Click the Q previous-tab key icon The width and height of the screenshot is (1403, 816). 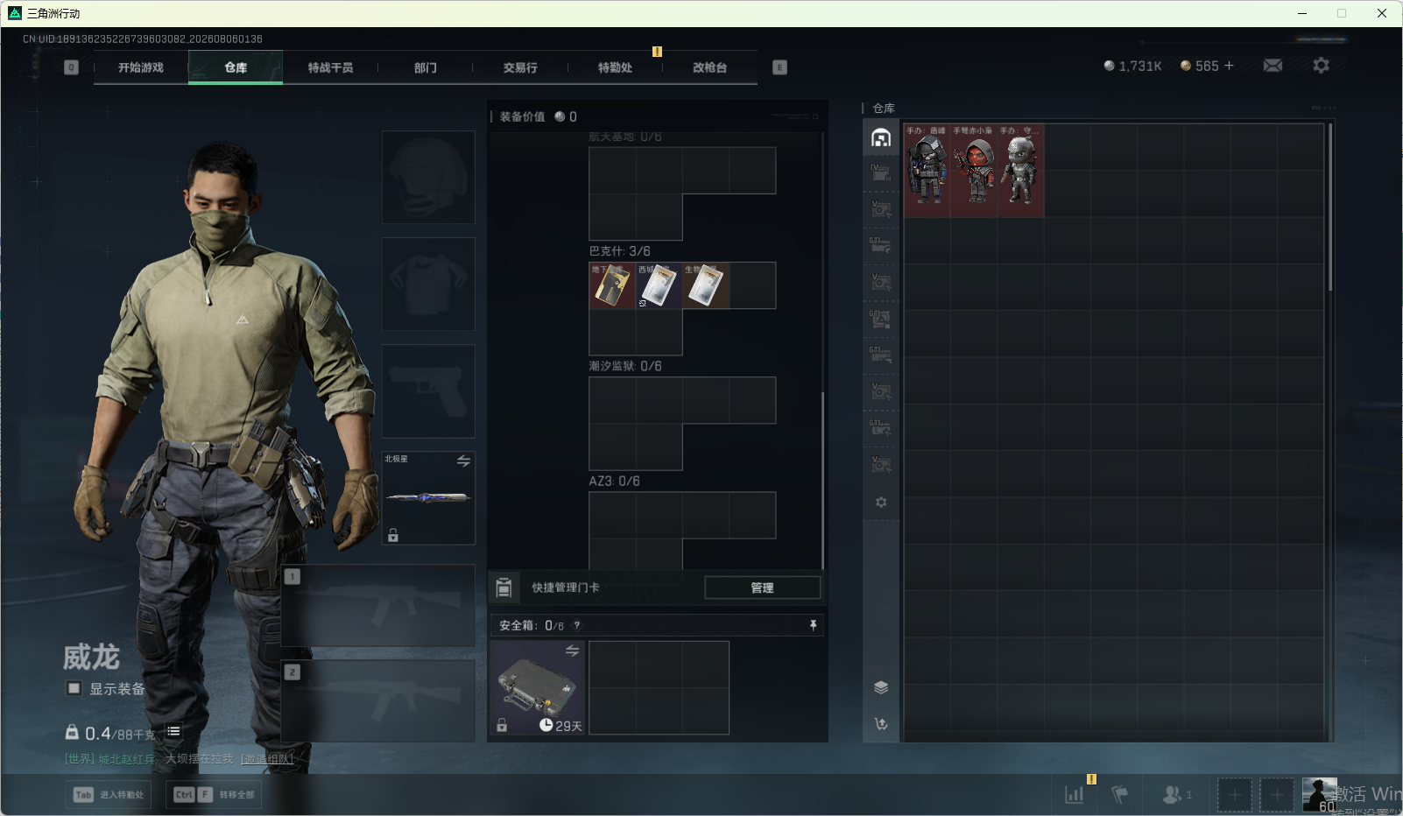72,67
